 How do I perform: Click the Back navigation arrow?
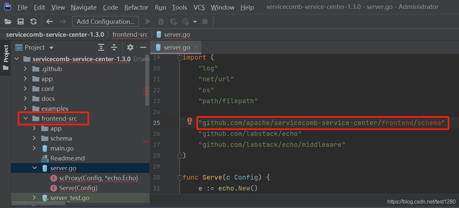(x=50, y=21)
